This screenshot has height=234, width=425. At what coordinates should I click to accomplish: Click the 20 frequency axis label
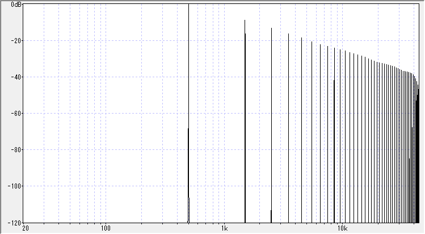[x=26, y=228]
